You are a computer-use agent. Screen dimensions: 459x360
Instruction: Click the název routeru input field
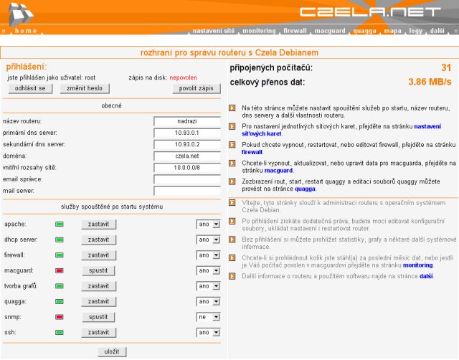pyautogui.click(x=186, y=121)
